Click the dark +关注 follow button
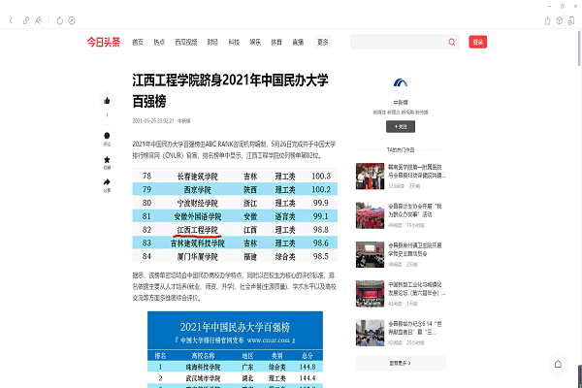 click(x=401, y=127)
